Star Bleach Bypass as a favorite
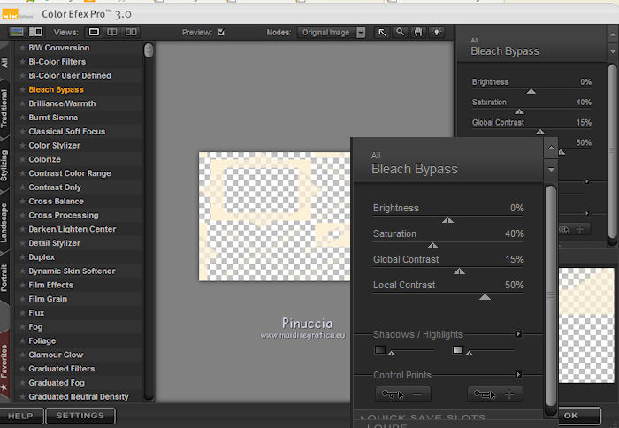This screenshot has height=428, width=619. point(21,90)
